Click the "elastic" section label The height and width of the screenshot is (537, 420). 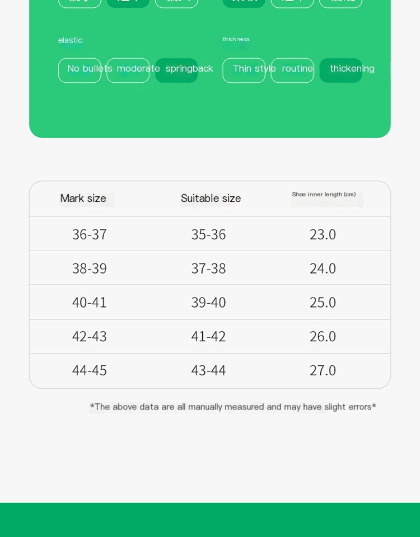coord(70,40)
